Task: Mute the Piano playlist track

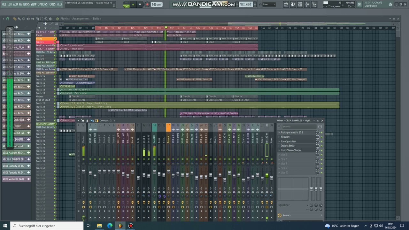Action: coord(55,39)
